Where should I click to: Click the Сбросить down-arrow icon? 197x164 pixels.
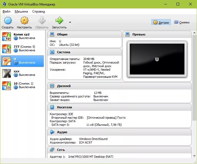[42, 20]
